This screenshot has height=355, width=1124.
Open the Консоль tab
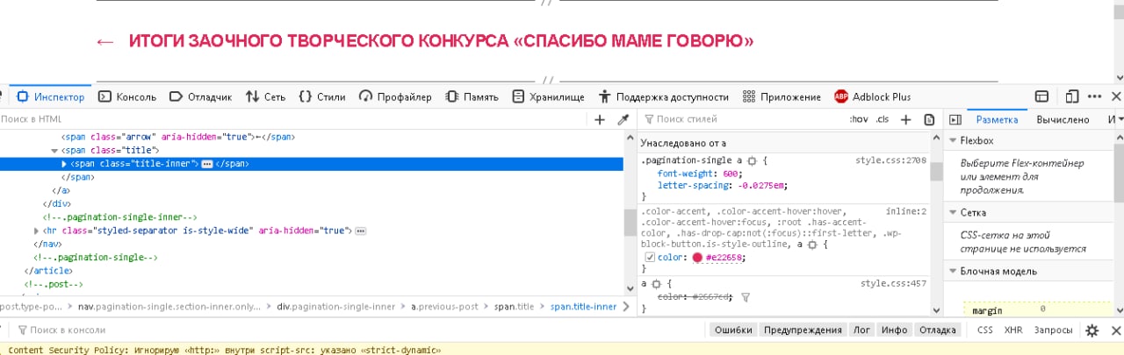(x=127, y=96)
